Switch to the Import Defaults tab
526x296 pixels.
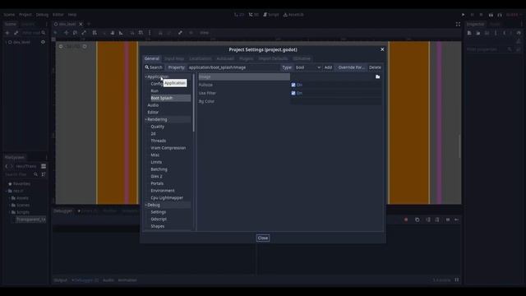(x=273, y=58)
